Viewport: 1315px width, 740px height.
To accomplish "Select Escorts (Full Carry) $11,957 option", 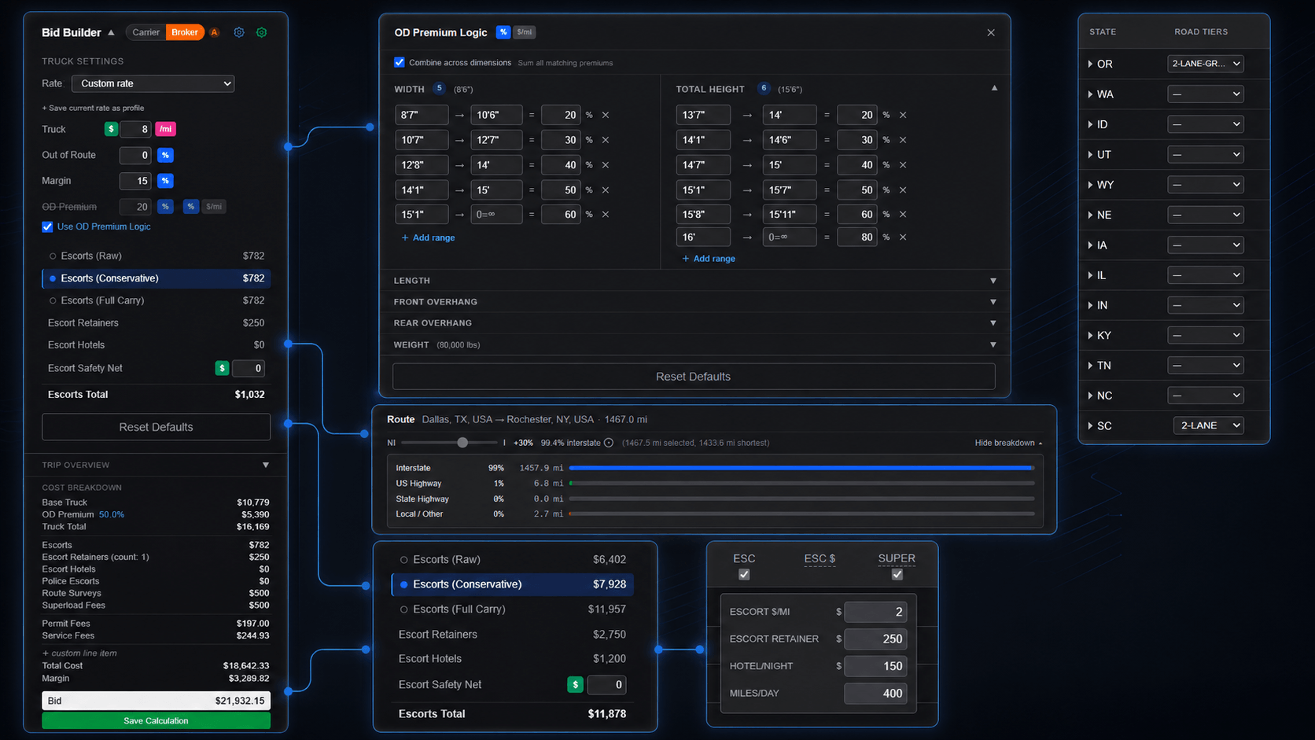I will pyautogui.click(x=512, y=609).
